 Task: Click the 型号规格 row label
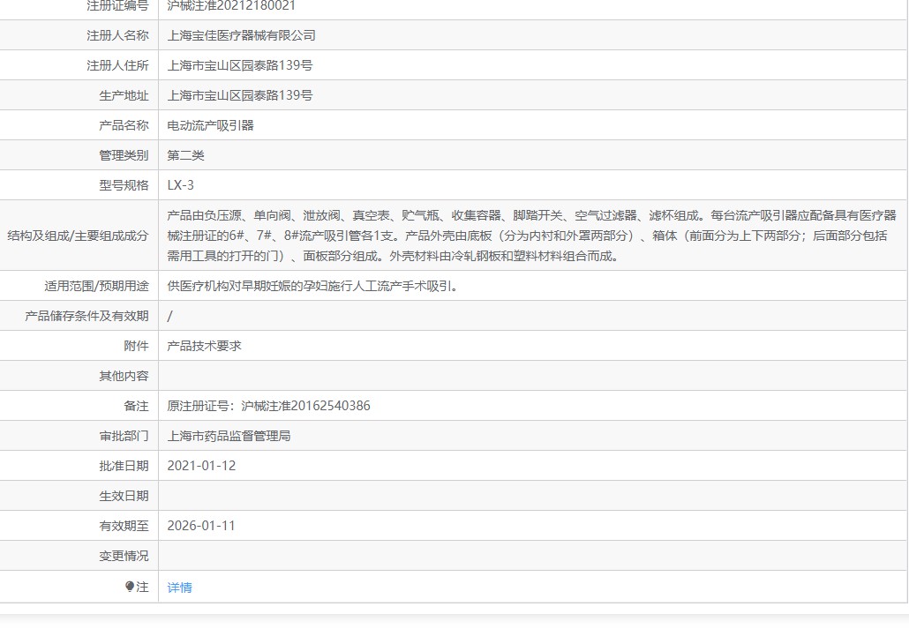[124, 185]
